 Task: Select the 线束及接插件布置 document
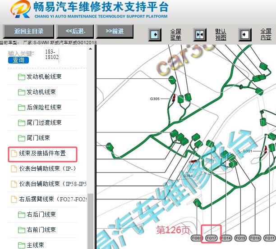tap(42, 154)
